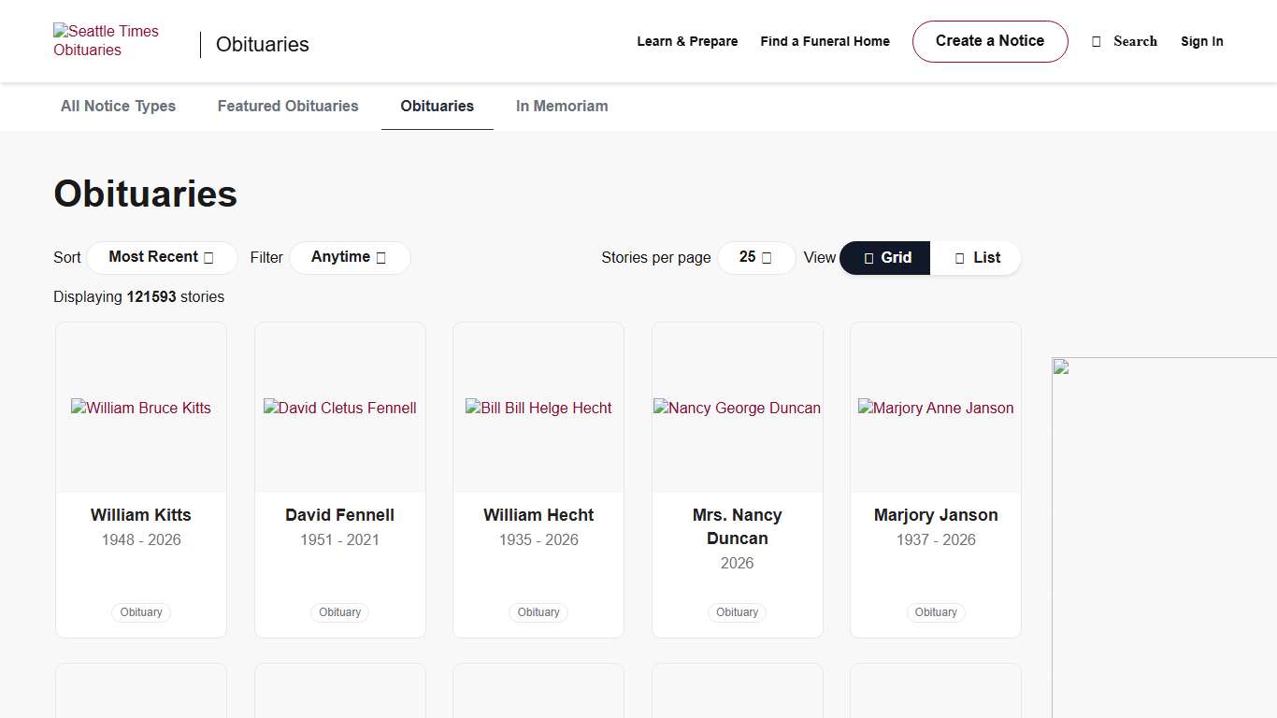This screenshot has height=718, width=1277.
Task: Click the Obituary tag under William Kitts
Action: pyautogui.click(x=141, y=612)
